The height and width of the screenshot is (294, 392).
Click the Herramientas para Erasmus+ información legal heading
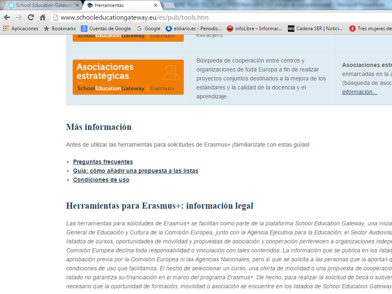tap(160, 205)
